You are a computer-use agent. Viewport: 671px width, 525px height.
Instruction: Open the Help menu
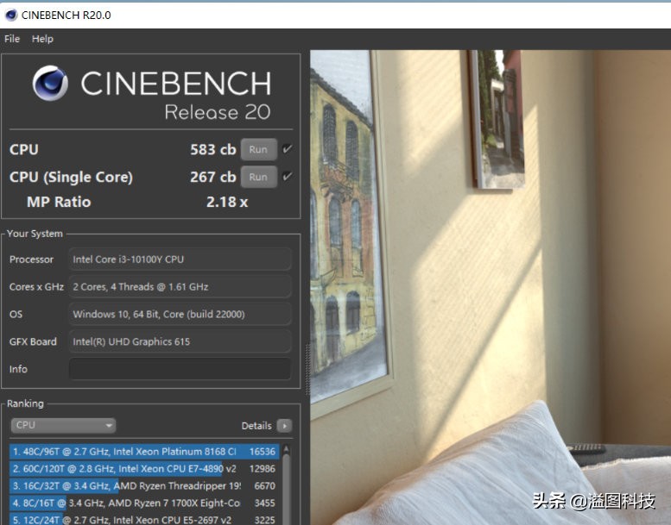(x=42, y=39)
